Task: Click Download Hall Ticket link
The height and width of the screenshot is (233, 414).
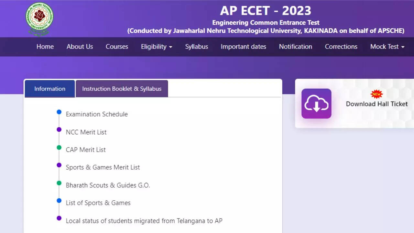Action: click(x=376, y=104)
